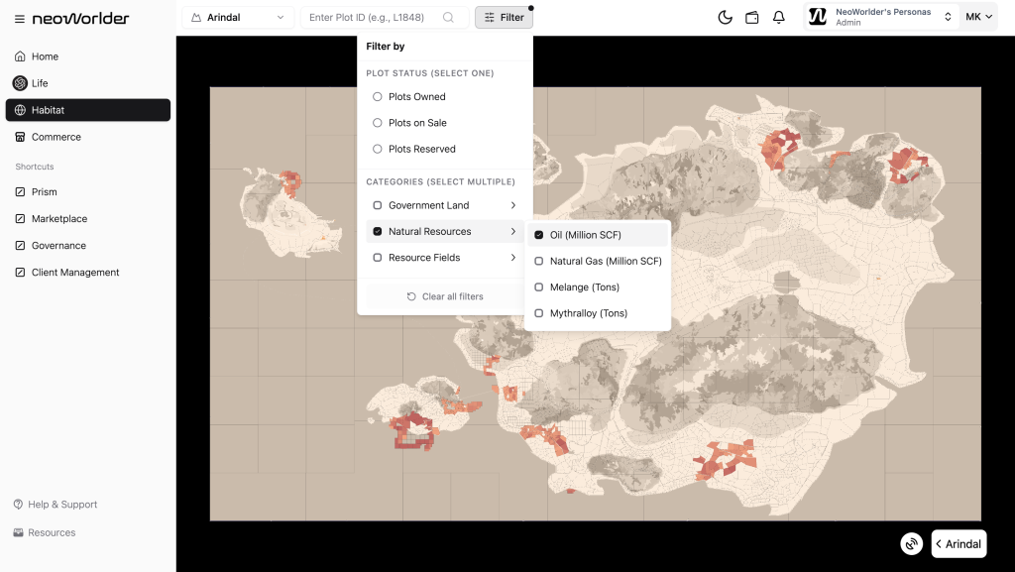Toggle the Filter button
Image resolution: width=1015 pixels, height=572 pixels.
[x=504, y=18]
